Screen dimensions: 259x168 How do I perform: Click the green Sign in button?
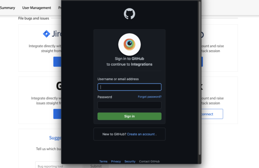click(129, 116)
